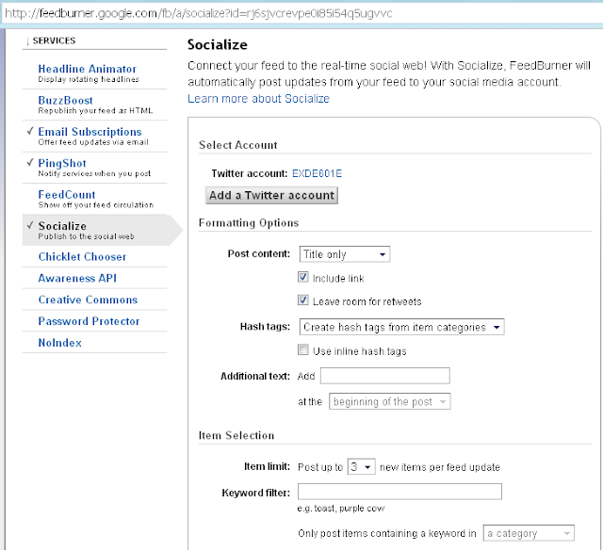This screenshot has height=551, width=603.
Task: Open the Post content dropdown
Action: [344, 254]
